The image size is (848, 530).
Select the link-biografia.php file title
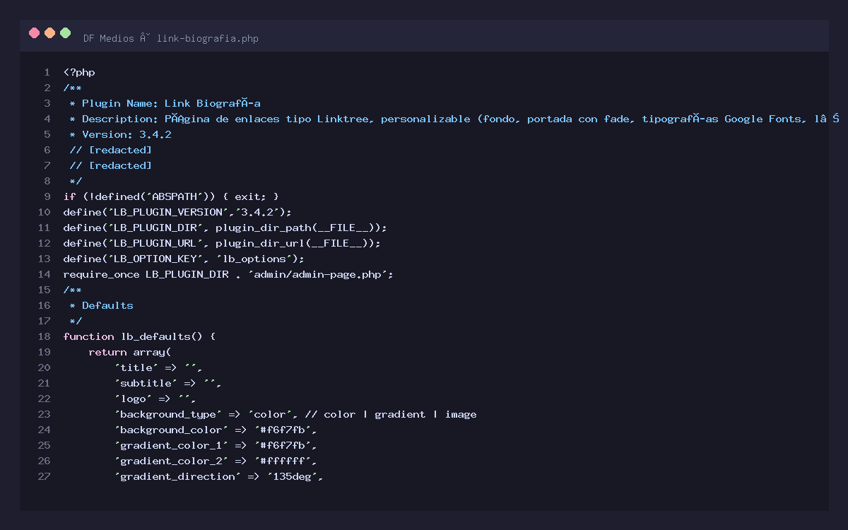[x=208, y=38]
